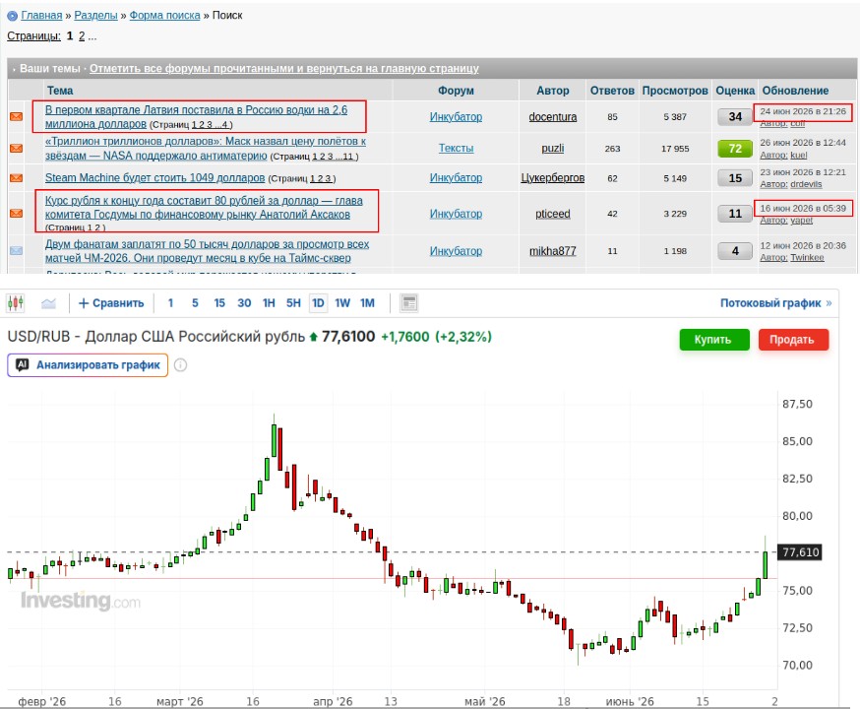Click Отметить все форумы прочитанными link
The height and width of the screenshot is (709, 860).
(x=284, y=69)
